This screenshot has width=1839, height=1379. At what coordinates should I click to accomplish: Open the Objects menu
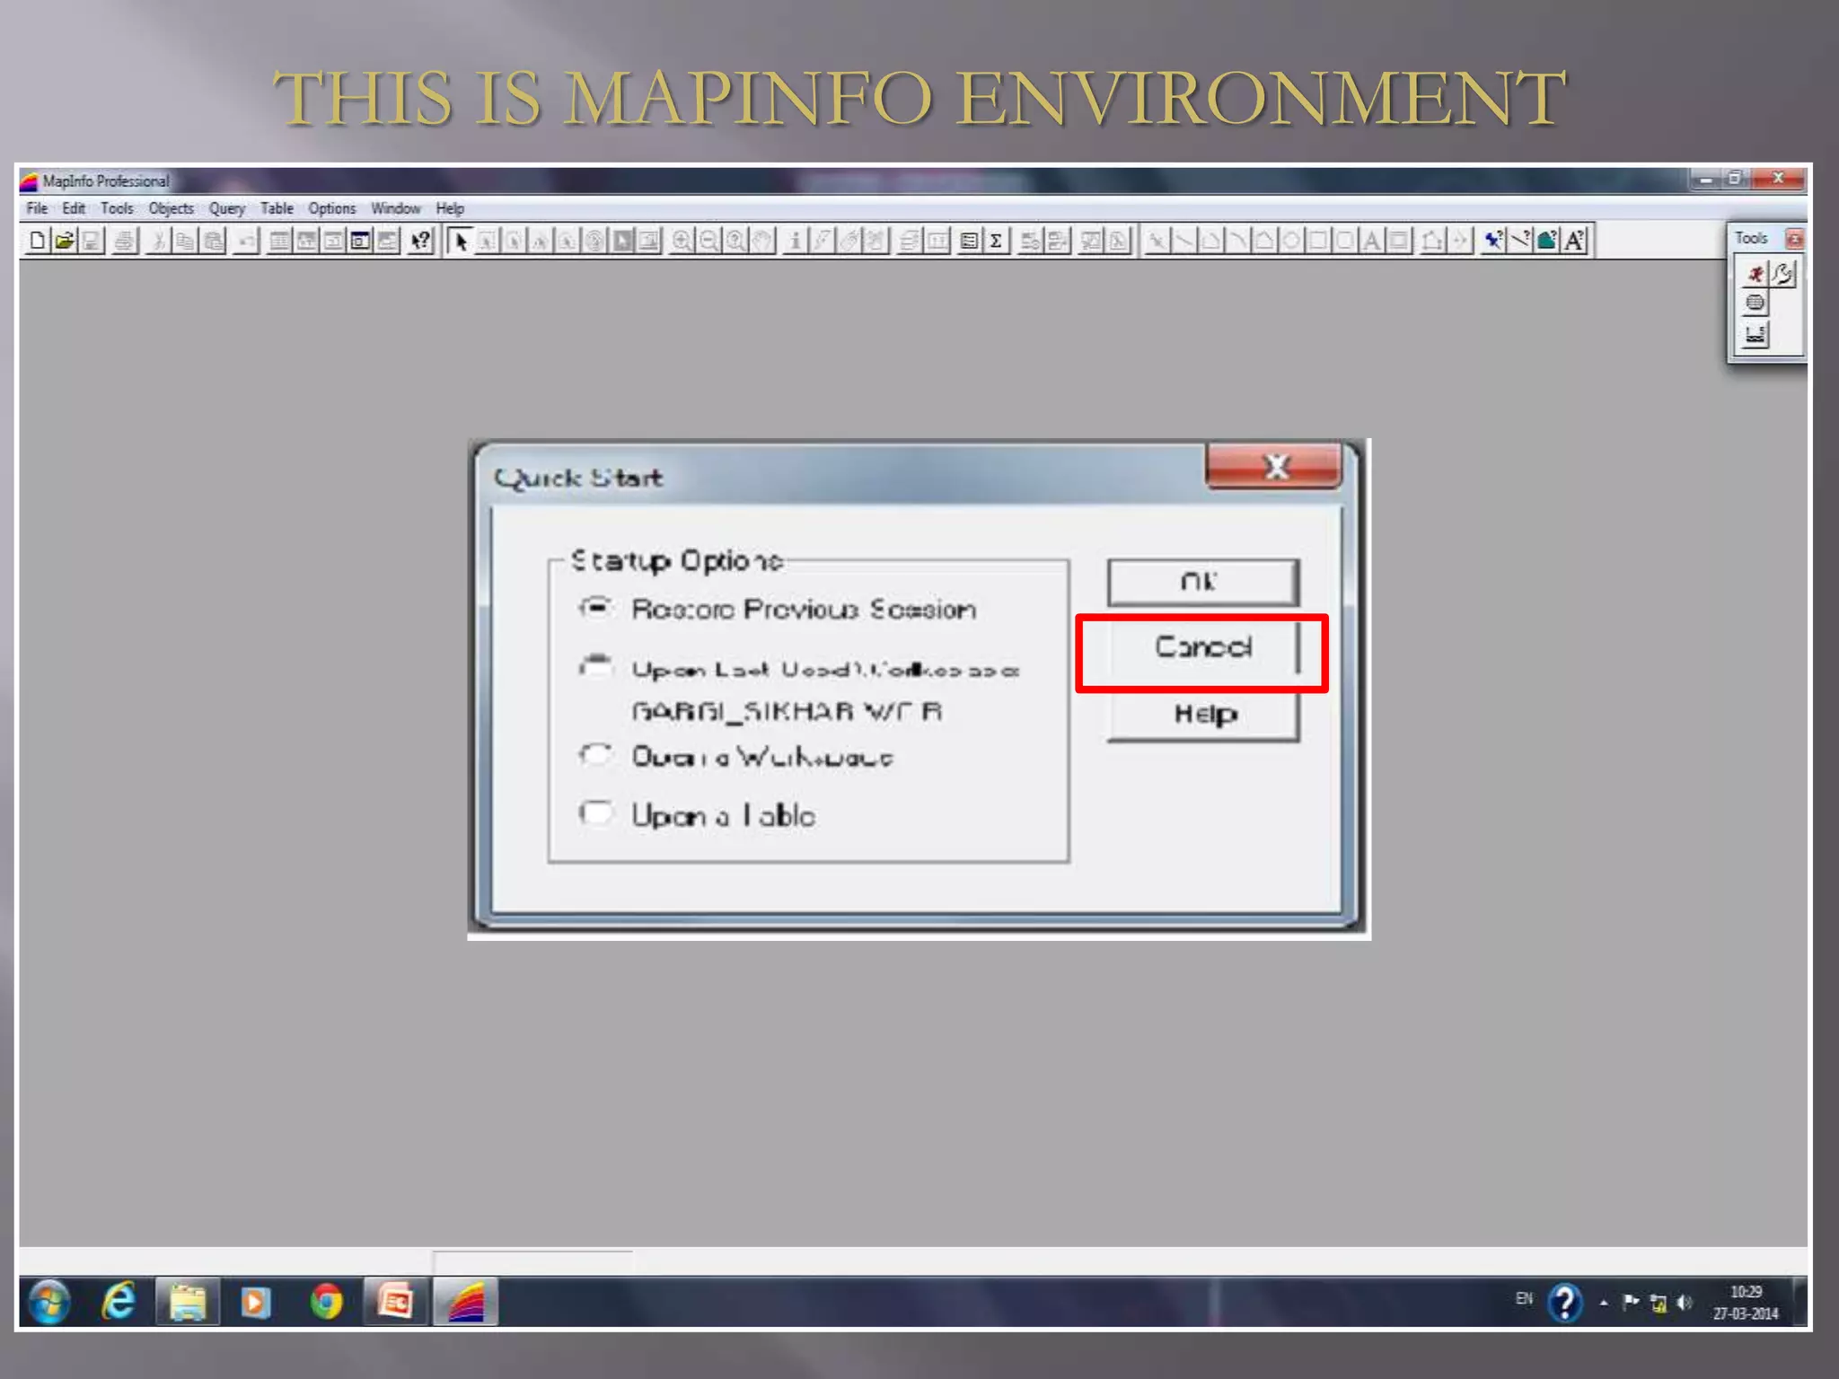pyautogui.click(x=171, y=208)
